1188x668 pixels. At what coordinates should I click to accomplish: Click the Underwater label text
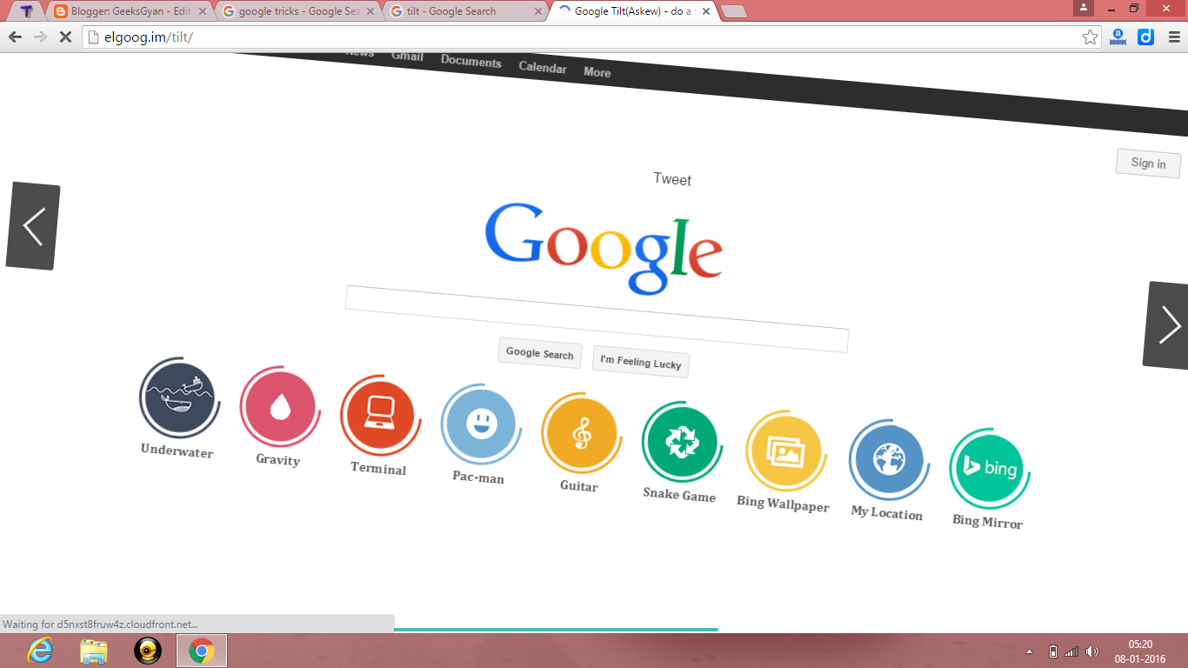177,451
